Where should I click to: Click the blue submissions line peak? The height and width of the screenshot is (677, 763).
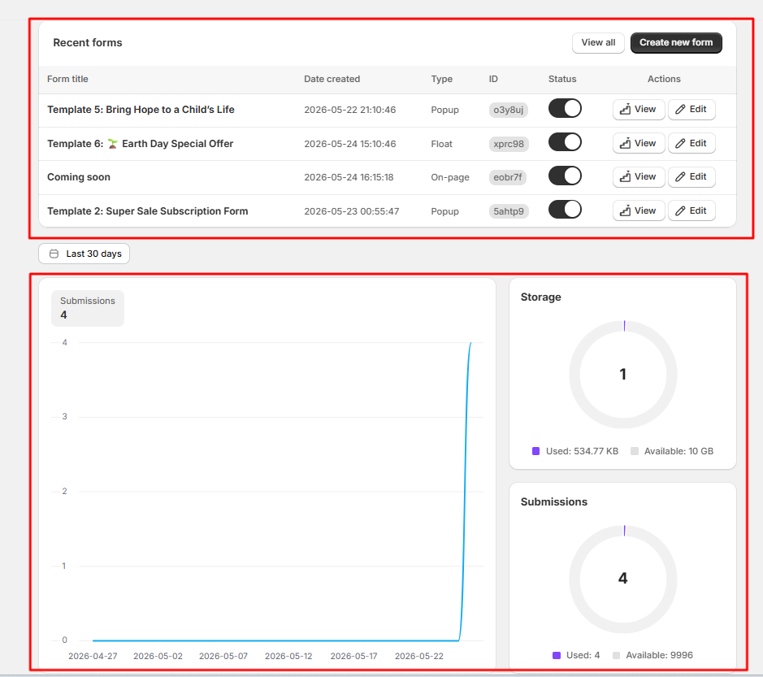pyautogui.click(x=470, y=343)
